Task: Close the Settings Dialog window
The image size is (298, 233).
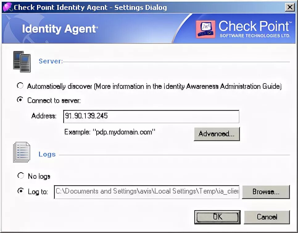Action: [290, 7]
